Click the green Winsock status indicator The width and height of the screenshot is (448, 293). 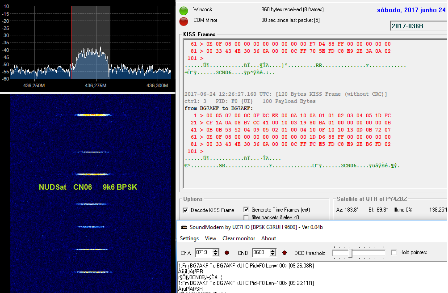point(183,10)
